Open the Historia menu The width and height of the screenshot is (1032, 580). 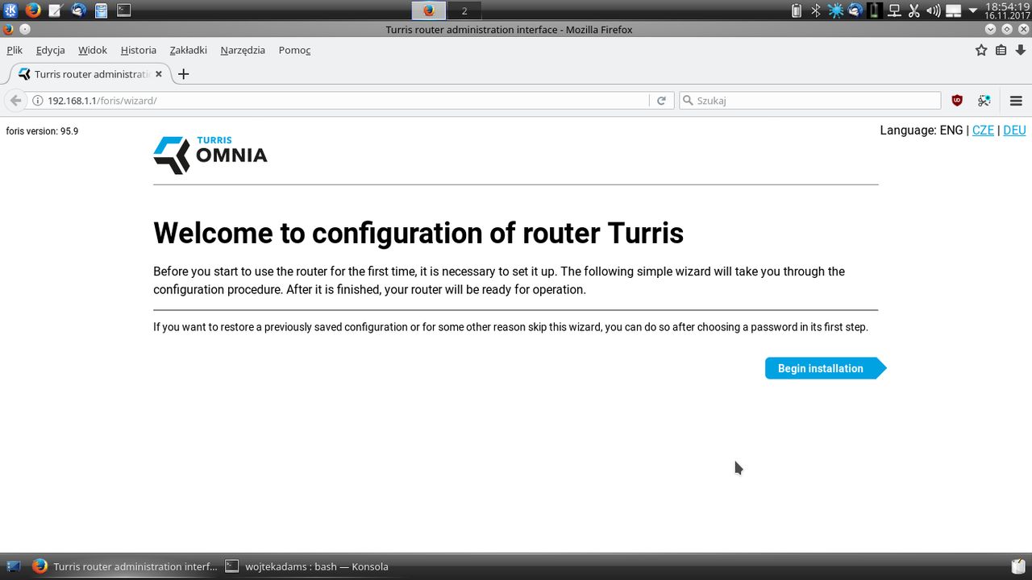coord(138,50)
